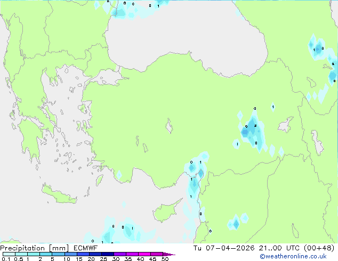
Task: Click the 'Precipitation' title word
Action: click(x=22, y=248)
